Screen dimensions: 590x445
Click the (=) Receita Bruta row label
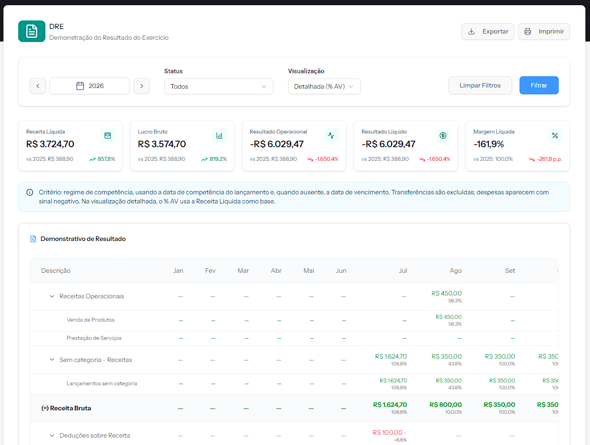click(67, 408)
